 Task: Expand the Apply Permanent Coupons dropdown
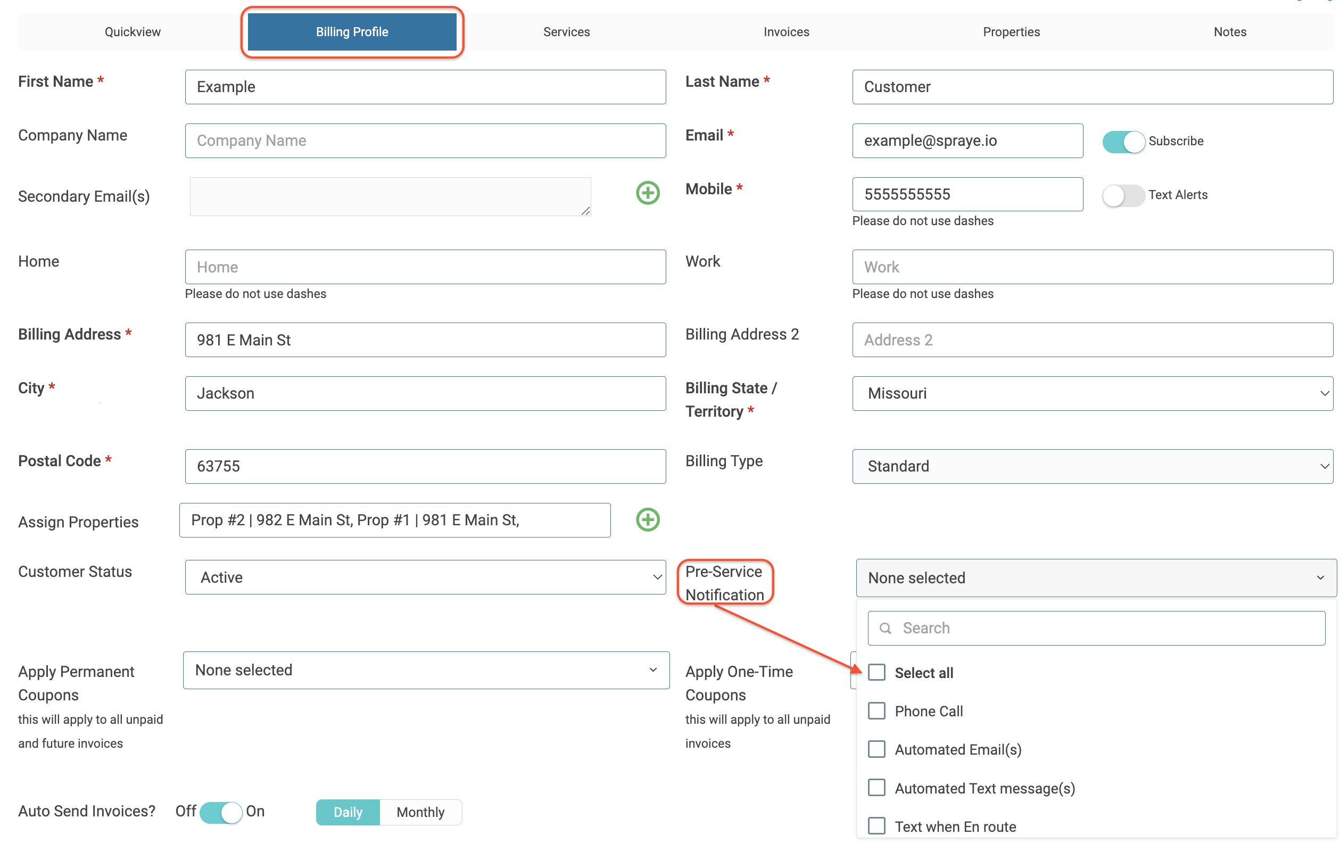[x=426, y=670]
